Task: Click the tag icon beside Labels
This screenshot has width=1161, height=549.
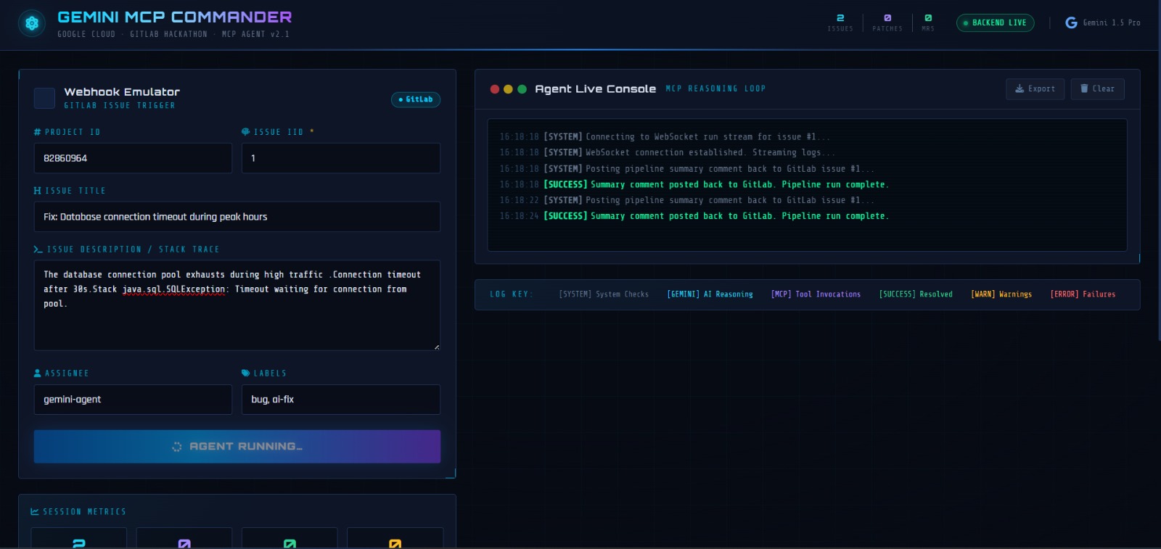Action: pos(245,373)
